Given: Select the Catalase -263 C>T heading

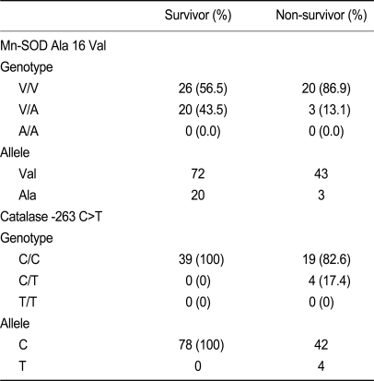Looking at the screenshot, I should click(x=51, y=217).
